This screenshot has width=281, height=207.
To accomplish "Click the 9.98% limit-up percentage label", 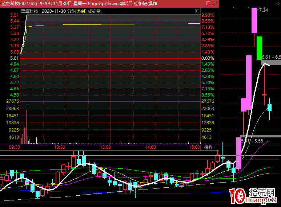I will [x=208, y=15].
